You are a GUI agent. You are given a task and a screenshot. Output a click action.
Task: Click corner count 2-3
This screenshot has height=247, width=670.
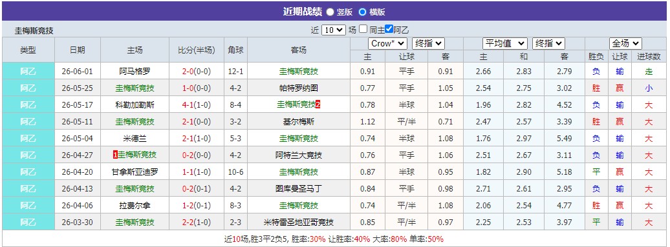[x=235, y=222]
